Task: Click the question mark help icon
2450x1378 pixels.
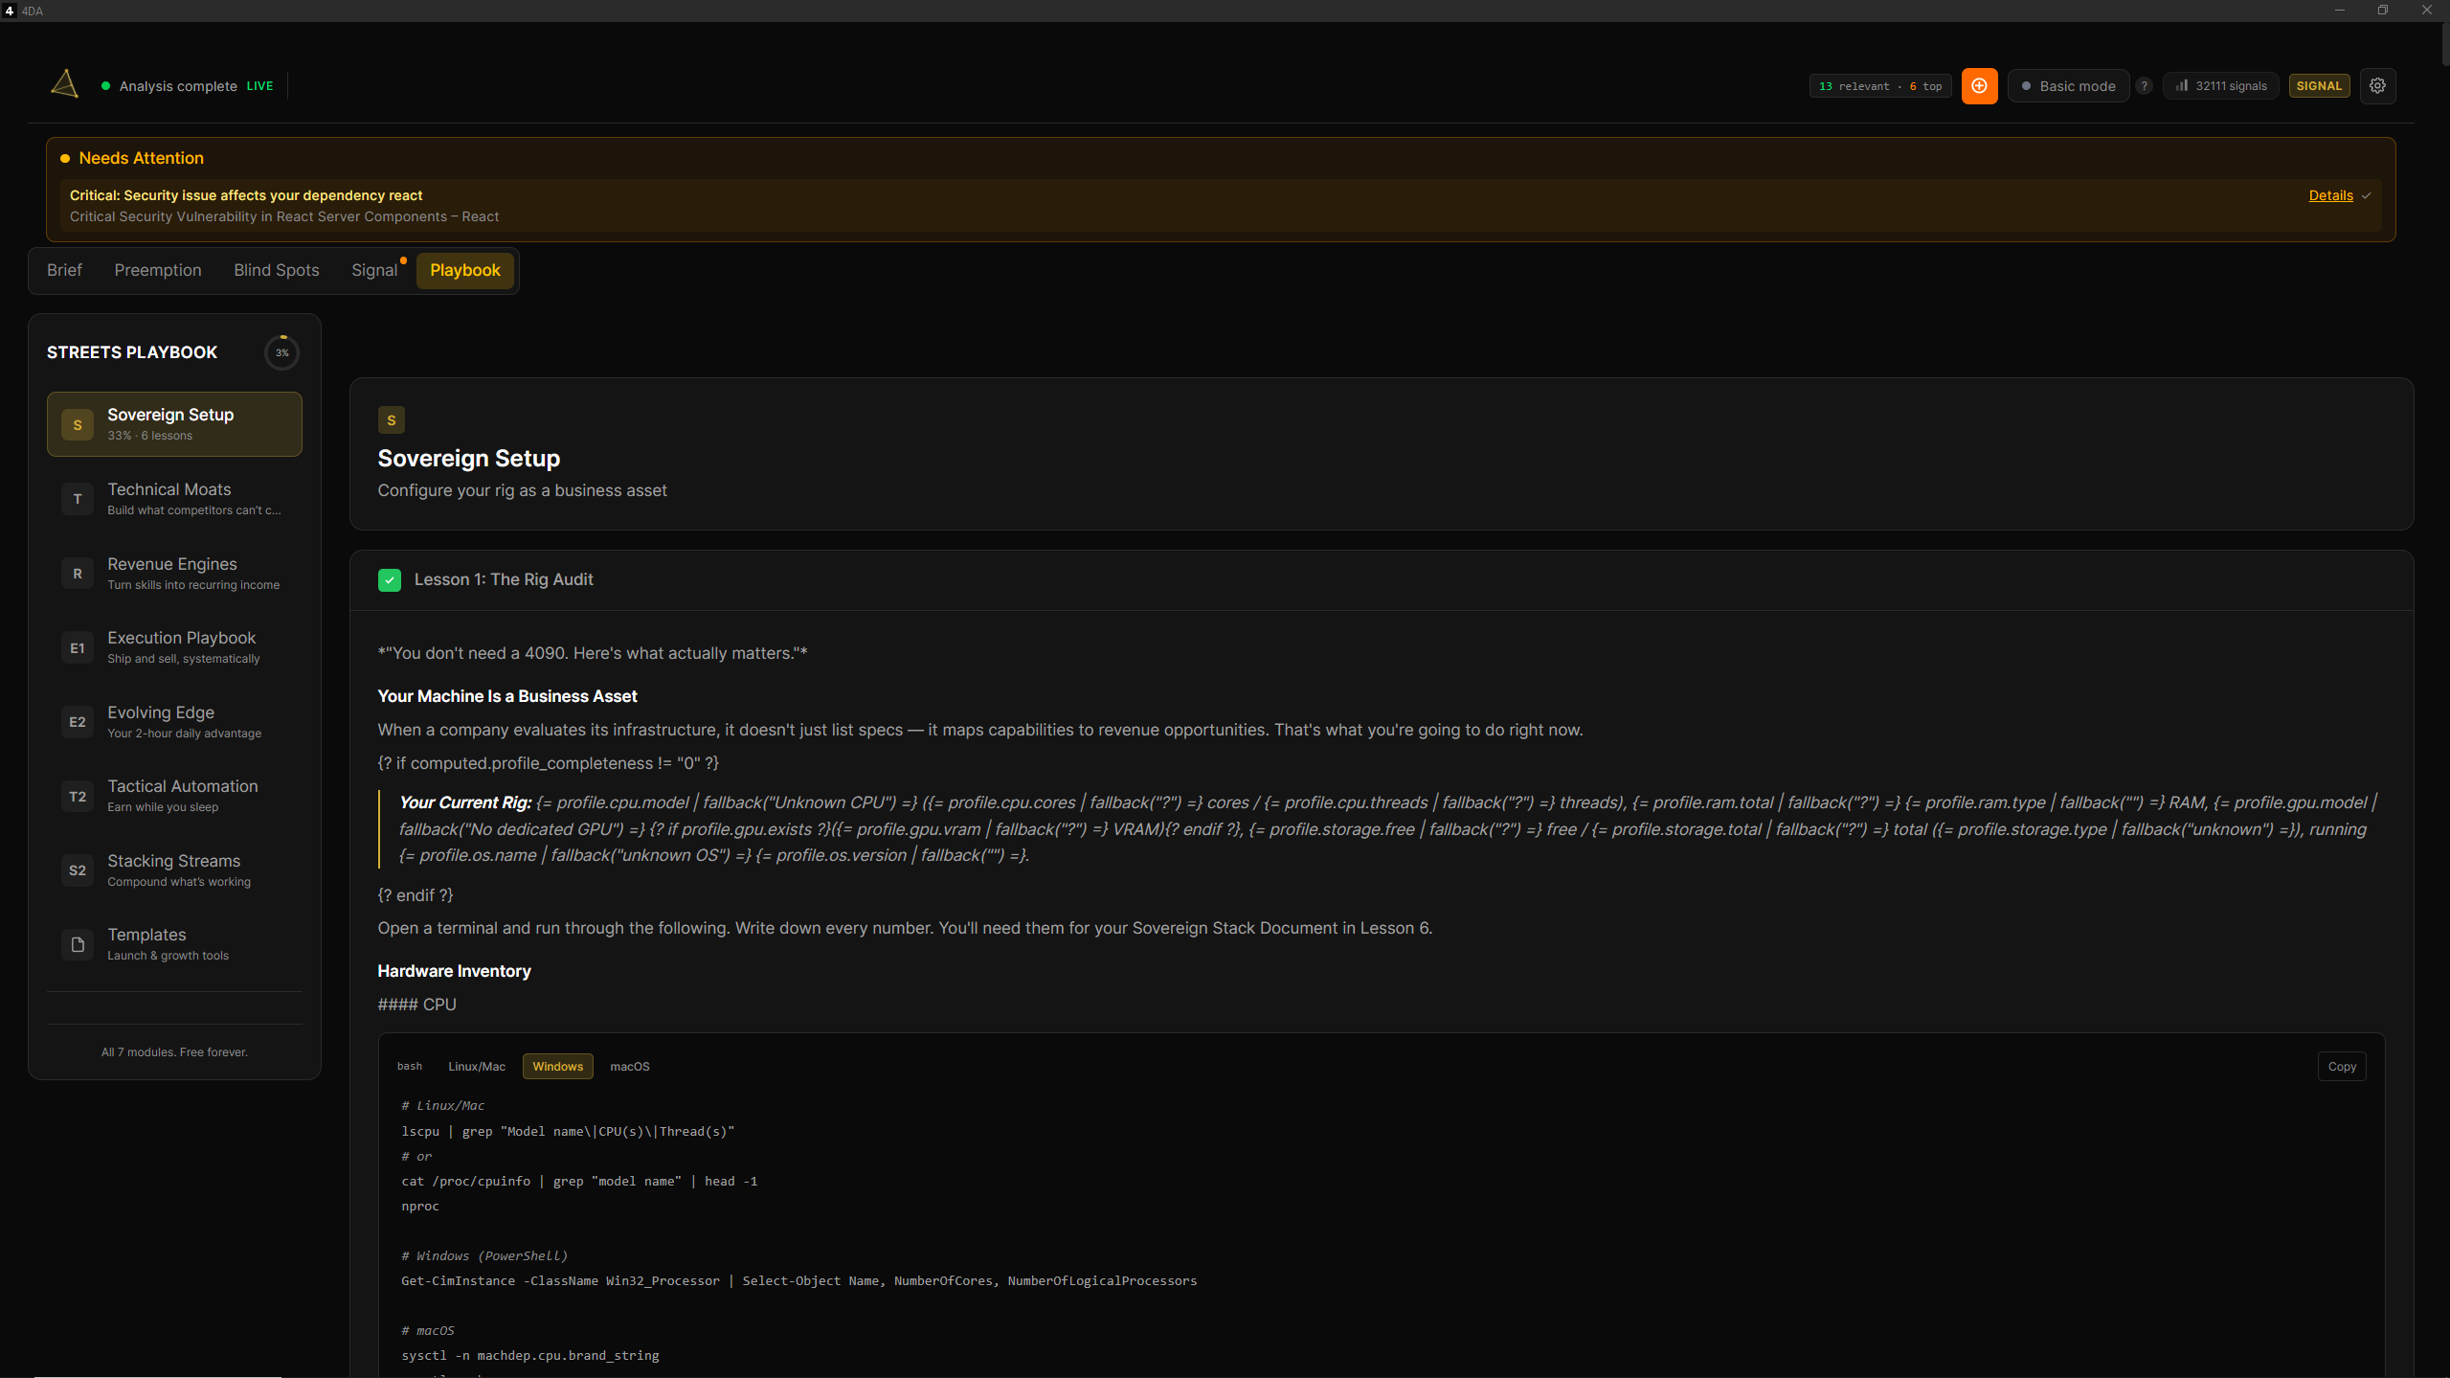Action: pos(2145,86)
